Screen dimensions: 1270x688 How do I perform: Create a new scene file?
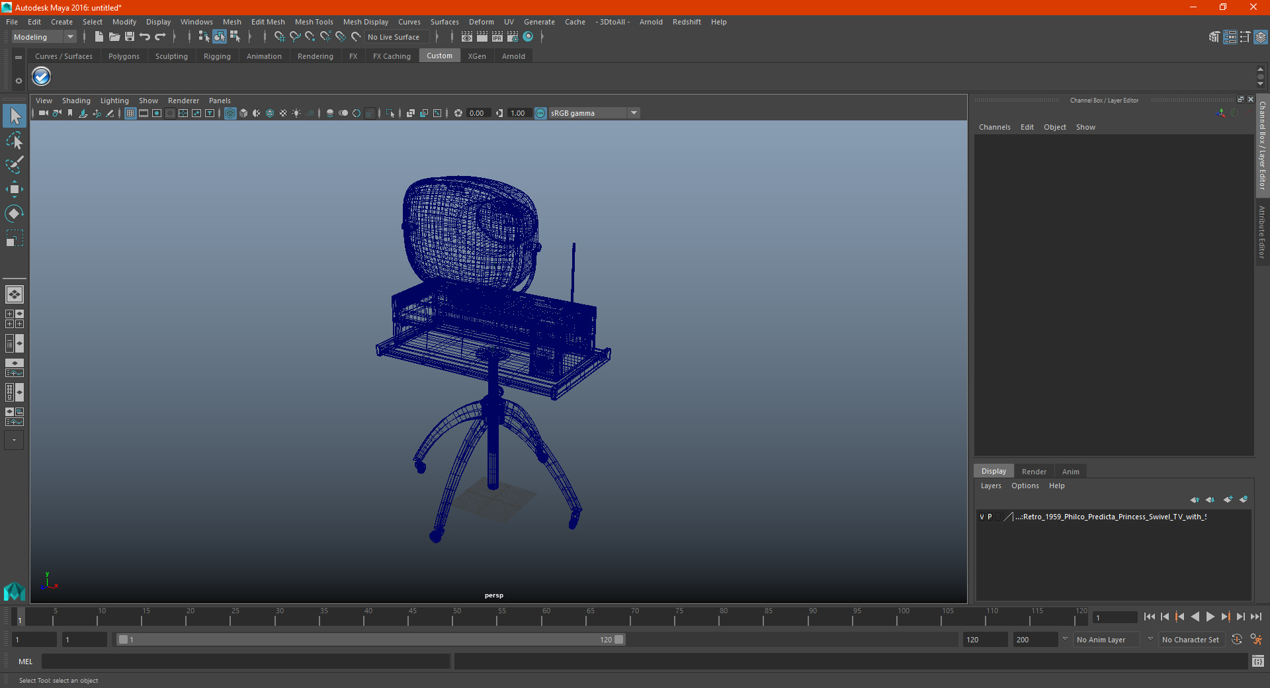pos(99,37)
